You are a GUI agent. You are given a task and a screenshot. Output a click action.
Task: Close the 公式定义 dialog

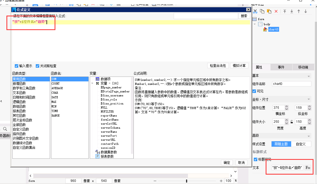click(x=248, y=10)
